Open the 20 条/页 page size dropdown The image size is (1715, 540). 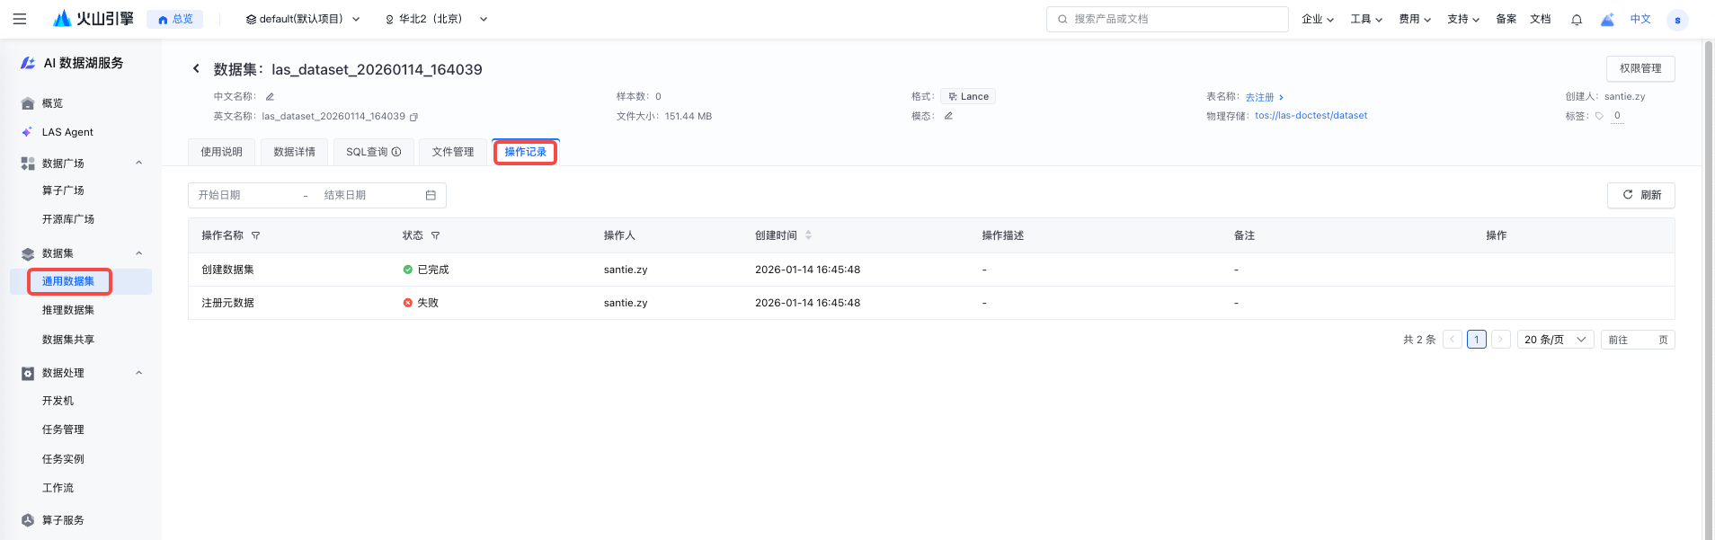pos(1555,340)
